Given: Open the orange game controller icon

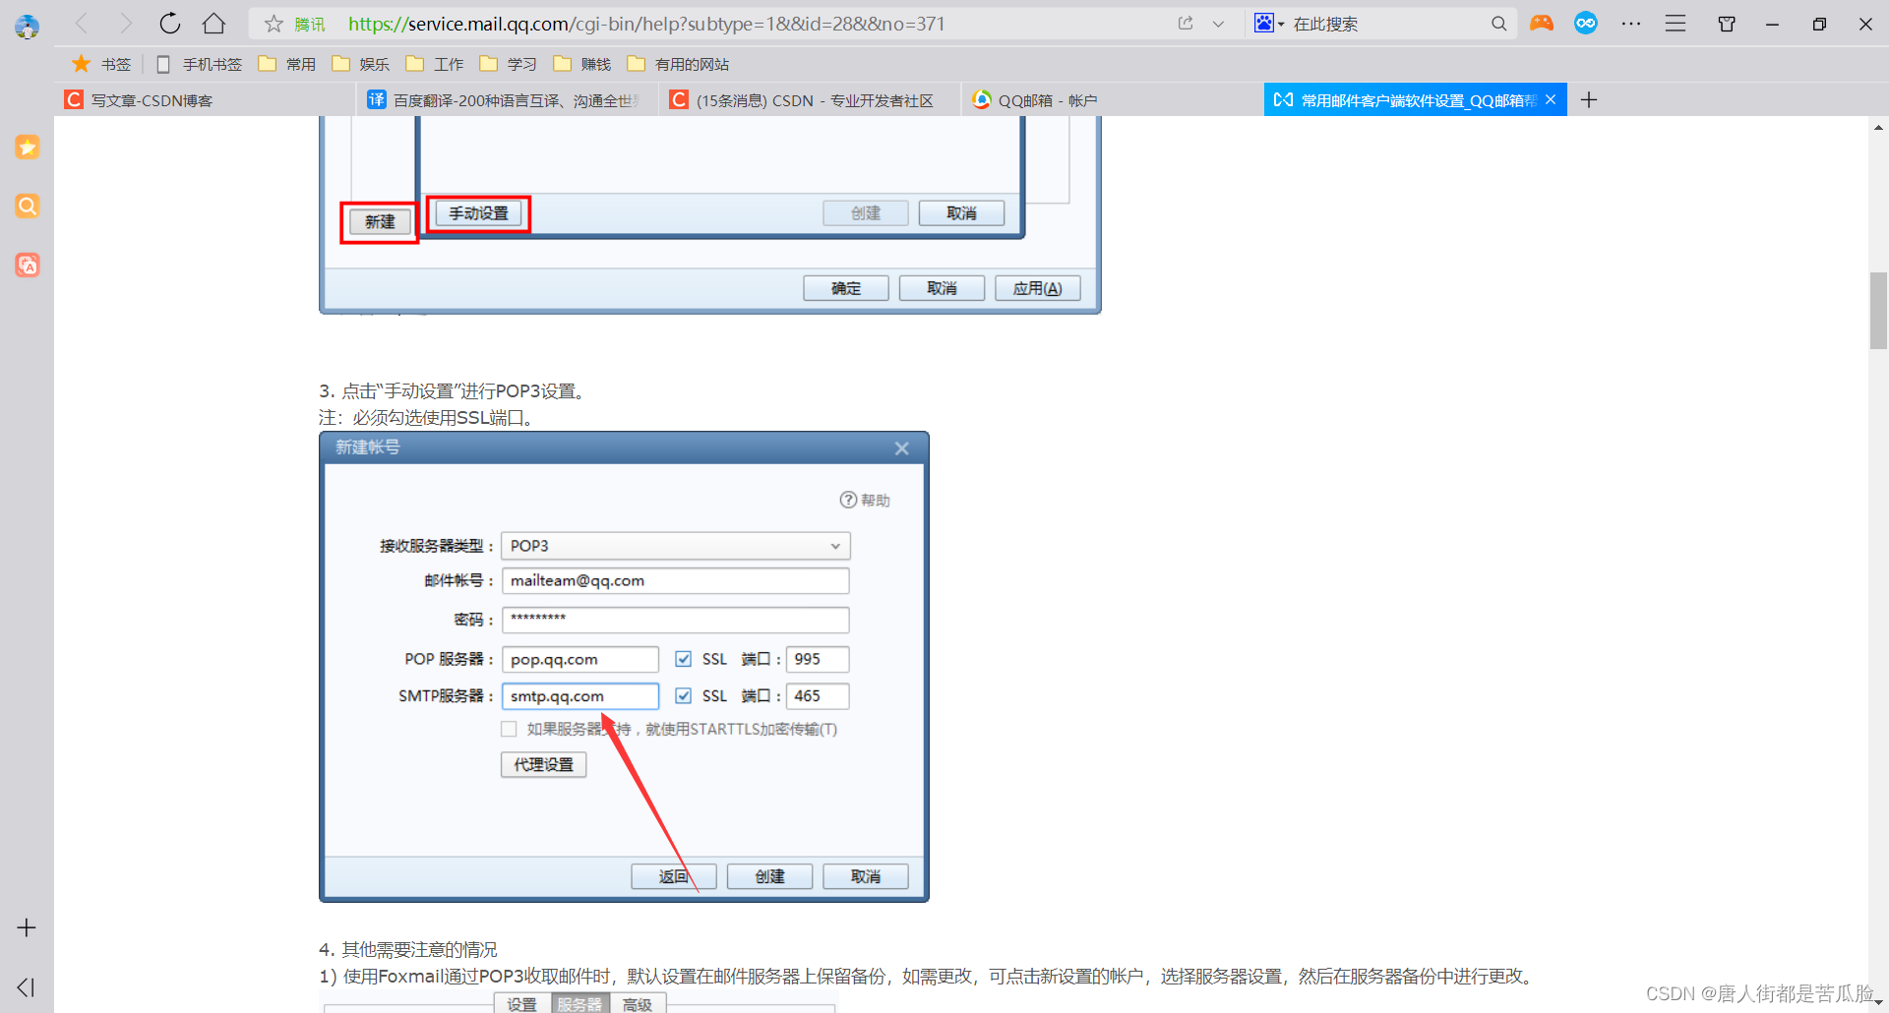Looking at the screenshot, I should point(1542,24).
